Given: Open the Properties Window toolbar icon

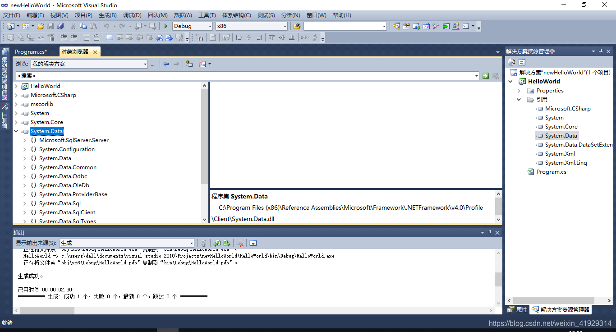Looking at the screenshot, I should tap(406, 26).
